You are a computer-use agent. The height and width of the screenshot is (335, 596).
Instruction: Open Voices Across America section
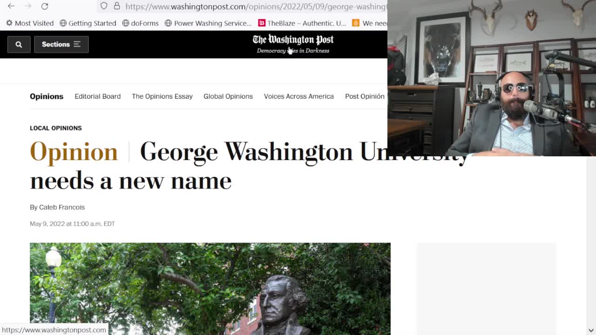[299, 96]
